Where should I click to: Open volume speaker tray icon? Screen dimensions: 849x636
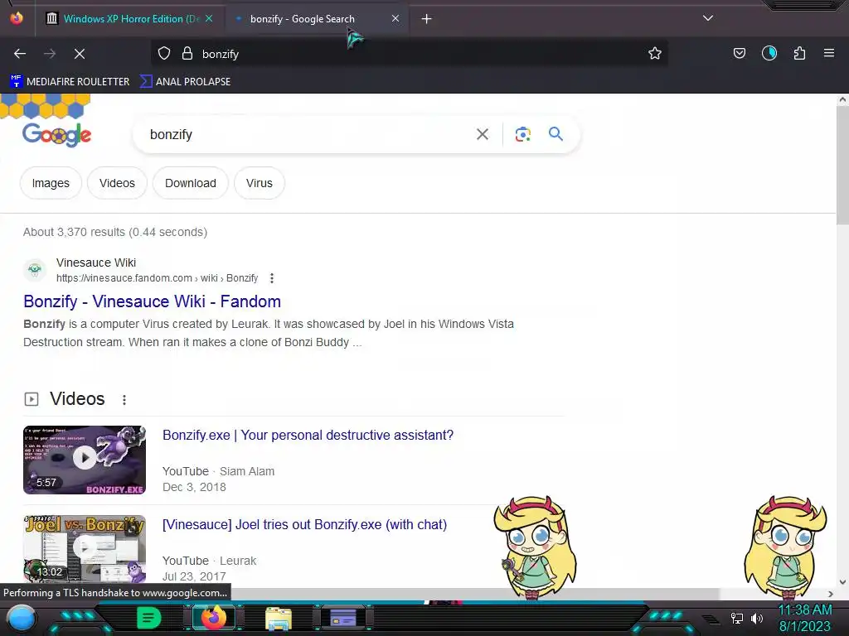(x=757, y=618)
